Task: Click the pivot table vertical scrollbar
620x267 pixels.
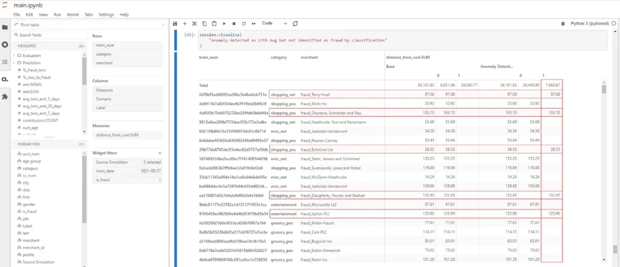Action: point(604,90)
